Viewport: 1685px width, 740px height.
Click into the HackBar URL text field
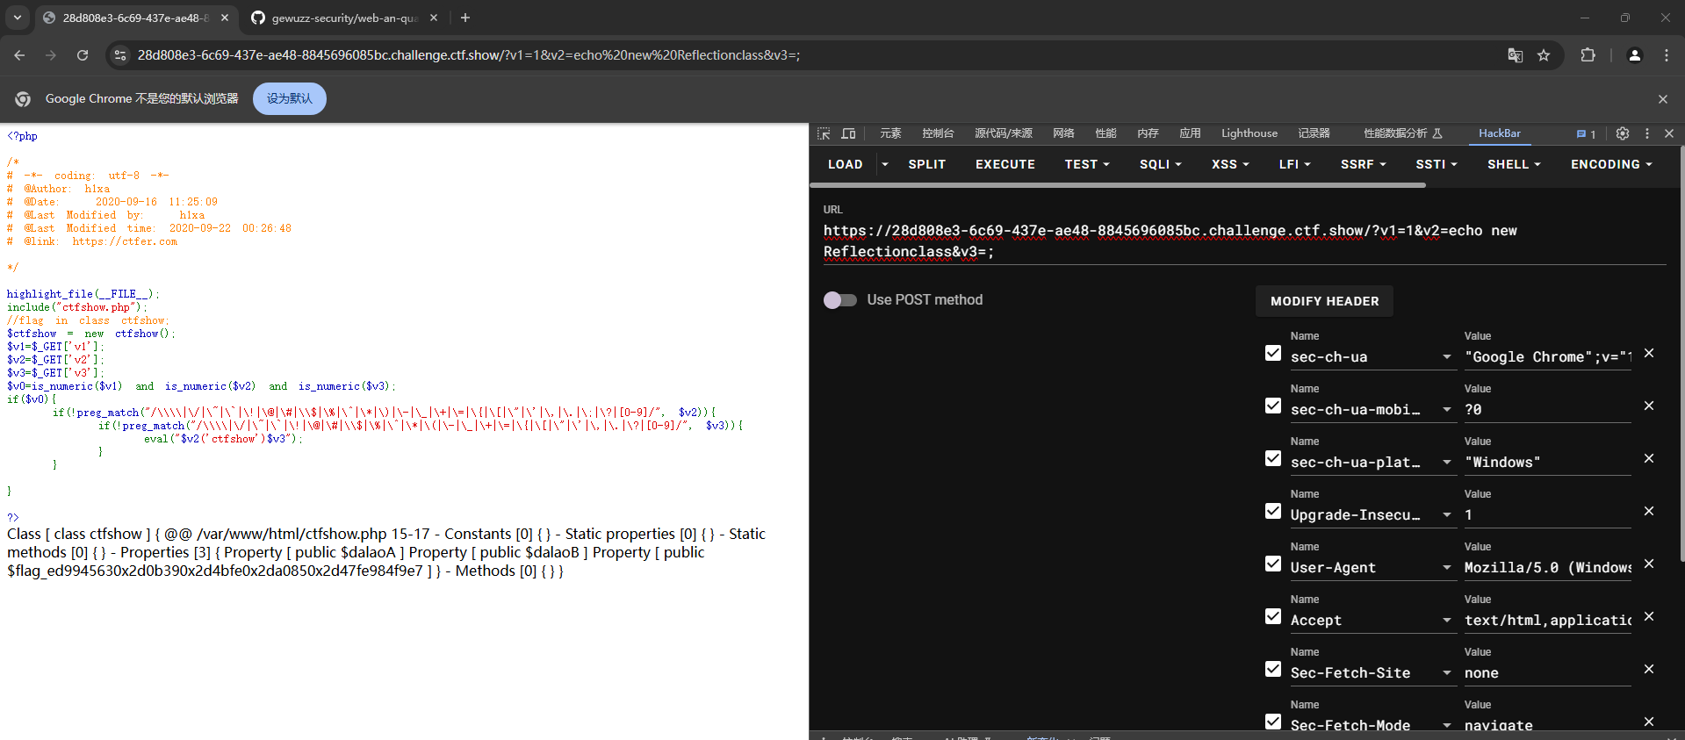[1244, 241]
